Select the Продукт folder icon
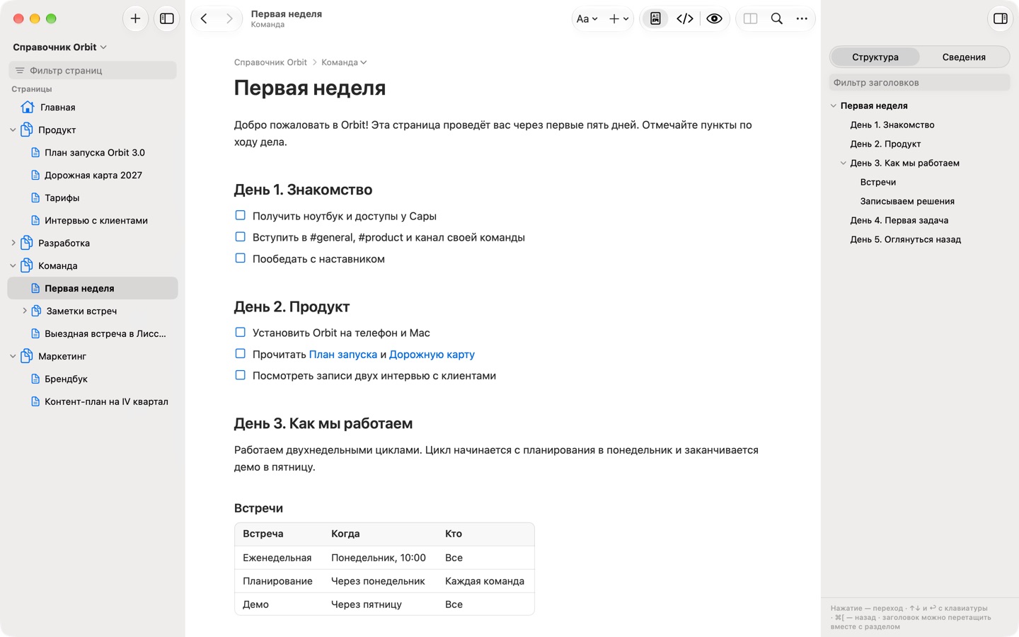 coord(27,130)
